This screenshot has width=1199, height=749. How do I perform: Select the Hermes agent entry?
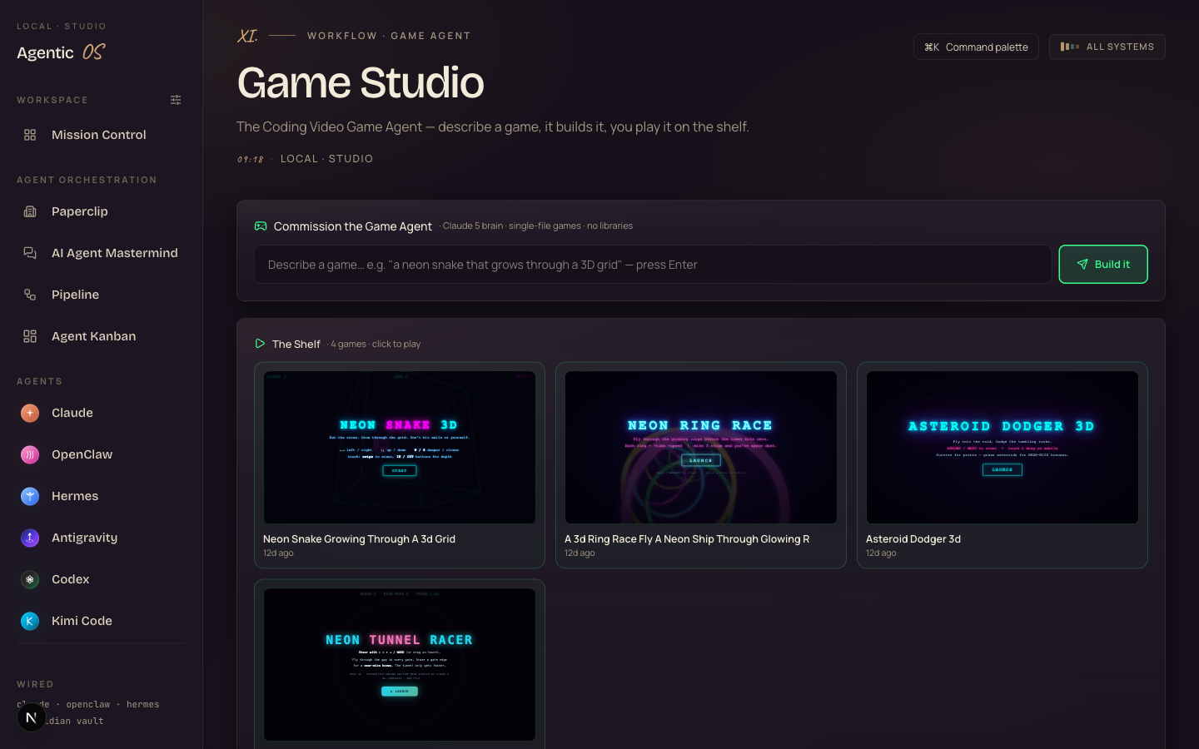click(102, 496)
